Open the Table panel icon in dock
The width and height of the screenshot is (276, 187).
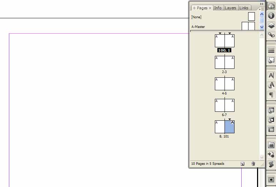coord(271,129)
